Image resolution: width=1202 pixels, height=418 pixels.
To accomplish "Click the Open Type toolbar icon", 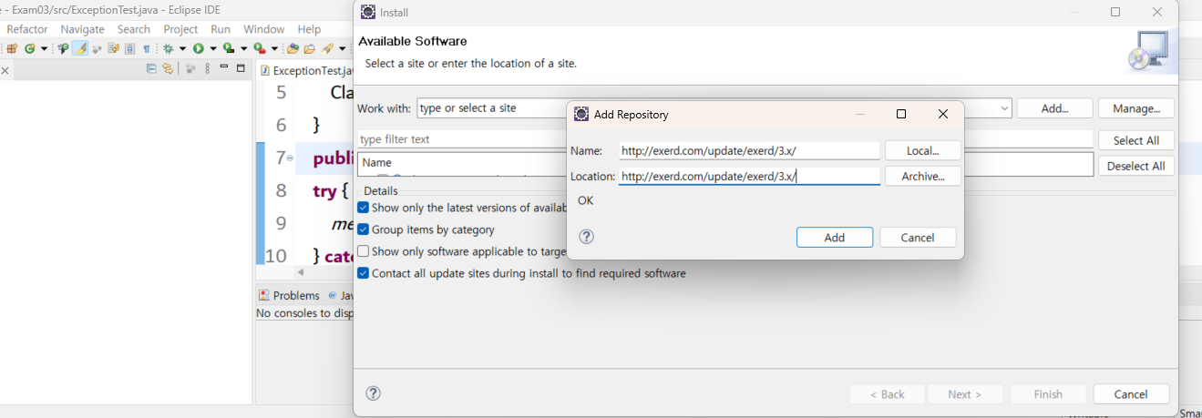I will click(63, 48).
